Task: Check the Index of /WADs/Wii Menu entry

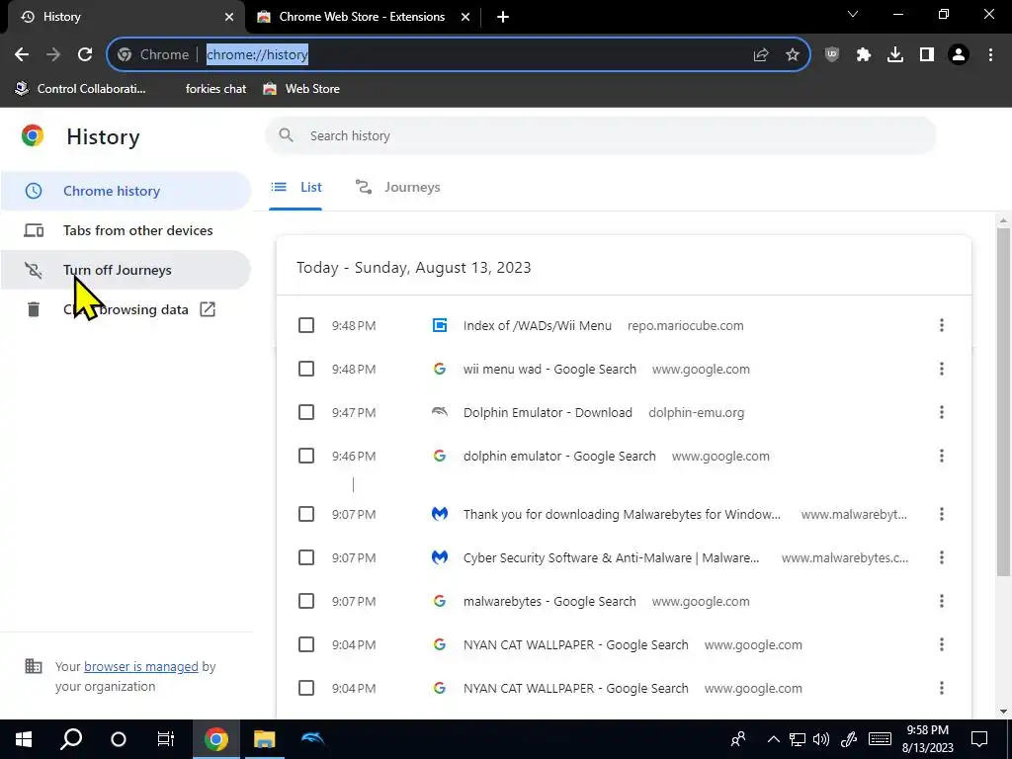Action: pyautogui.click(x=306, y=325)
